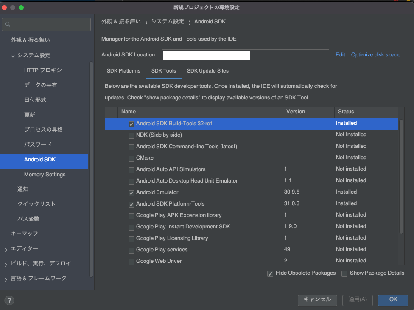Click the help question mark icon

point(9,299)
